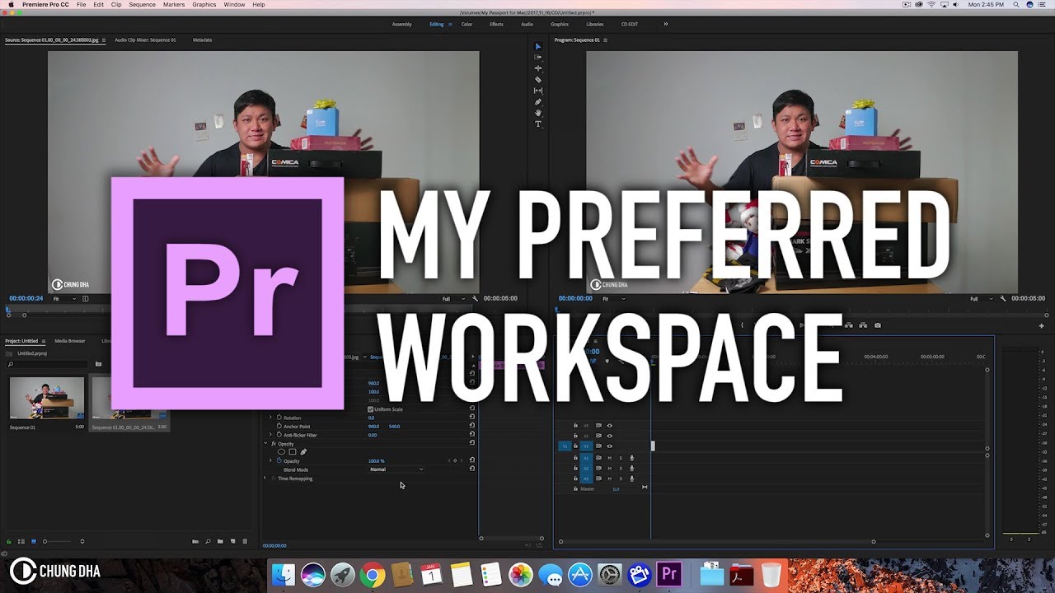Click the Find magnifier in project panel

tap(208, 541)
